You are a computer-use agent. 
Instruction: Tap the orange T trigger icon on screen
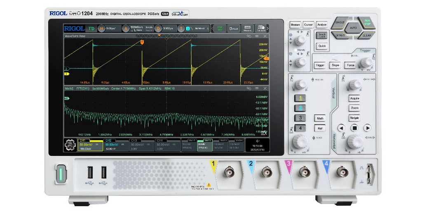coord(182,28)
